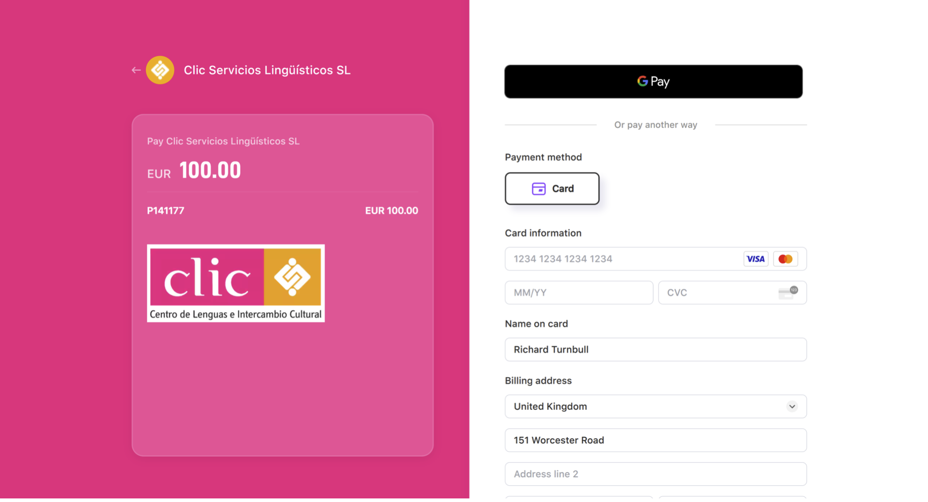Click the Google G logo on Pay button
This screenshot has height=502, width=928.
[x=642, y=81]
